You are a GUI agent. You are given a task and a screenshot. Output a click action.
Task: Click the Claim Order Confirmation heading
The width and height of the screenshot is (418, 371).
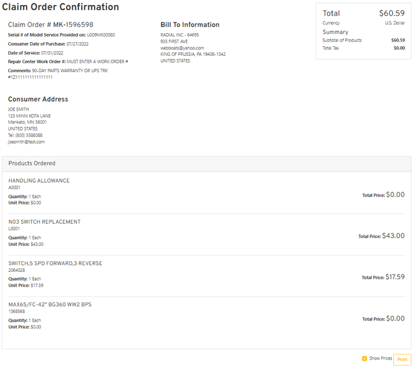click(x=60, y=8)
